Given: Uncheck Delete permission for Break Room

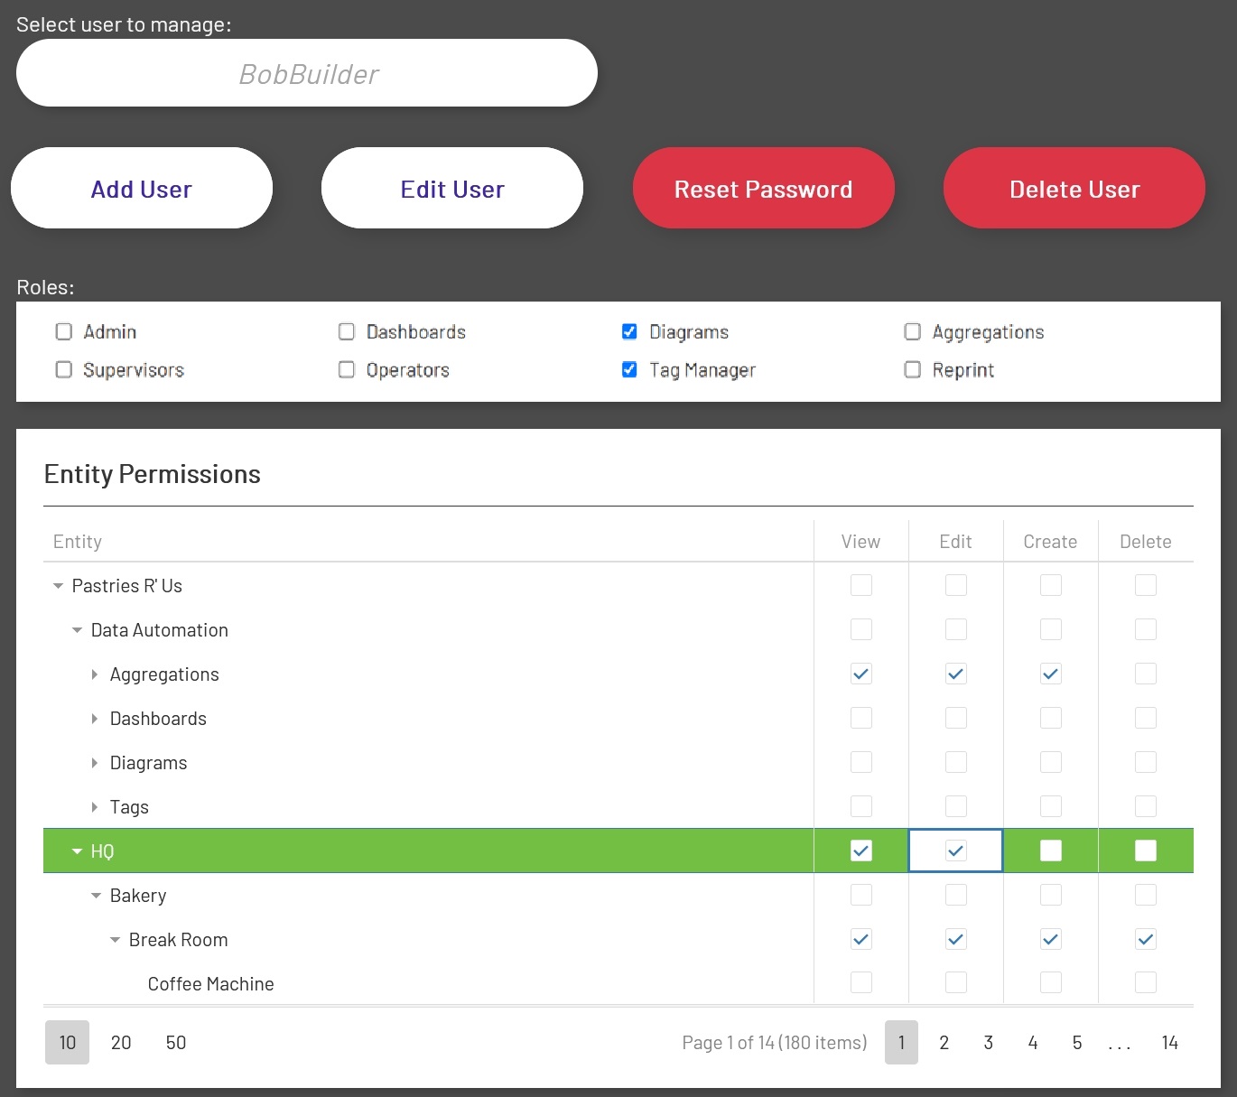Looking at the screenshot, I should [x=1145, y=939].
